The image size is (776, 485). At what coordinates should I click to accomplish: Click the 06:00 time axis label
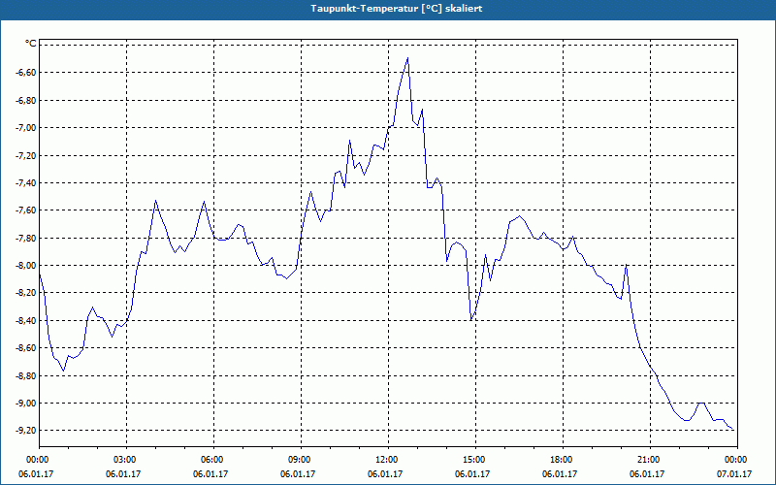point(213,460)
